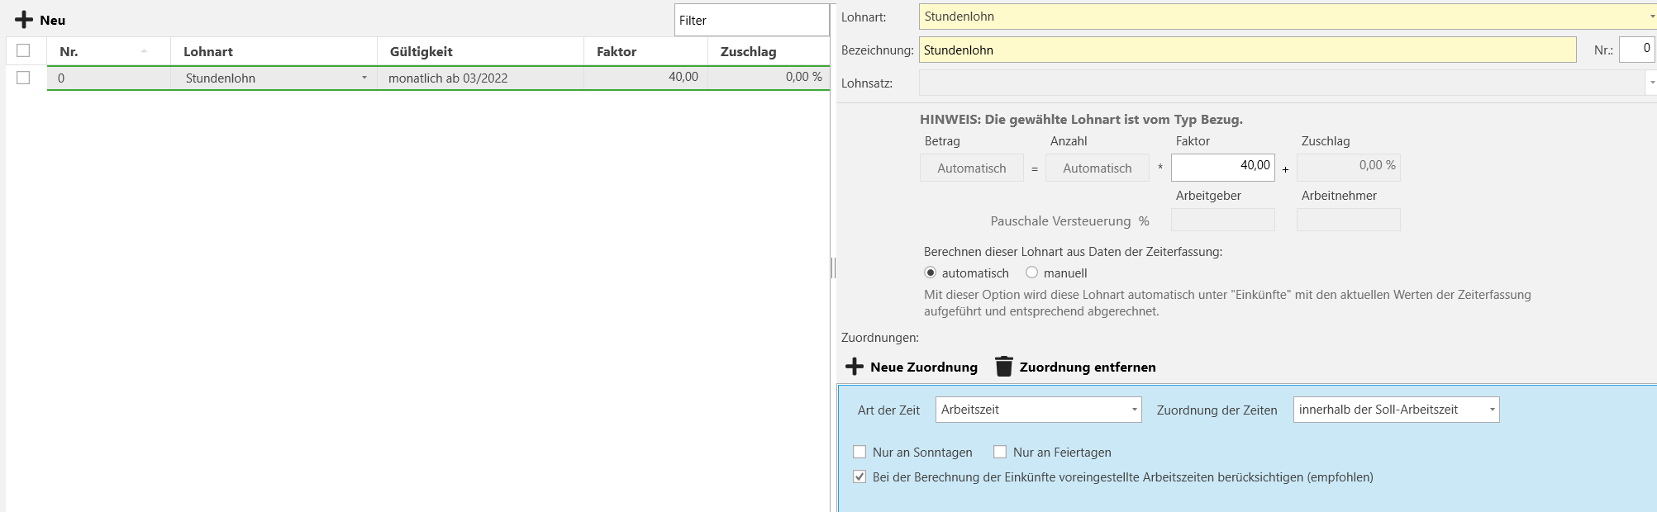This screenshot has height=512, width=1657.
Task: Check the row checkbox for Stundenlohn entry
Action: click(23, 78)
